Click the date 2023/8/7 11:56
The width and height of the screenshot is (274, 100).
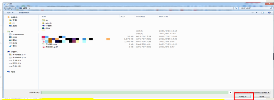(x=167, y=34)
